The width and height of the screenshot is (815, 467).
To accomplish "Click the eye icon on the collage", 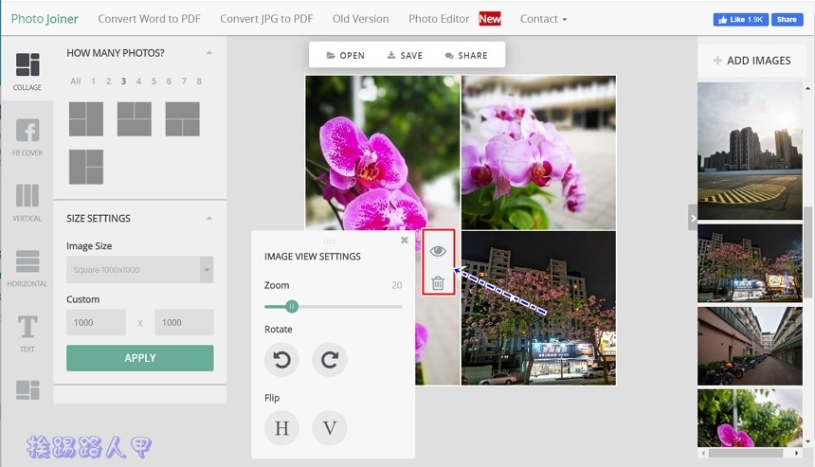I will coord(438,251).
